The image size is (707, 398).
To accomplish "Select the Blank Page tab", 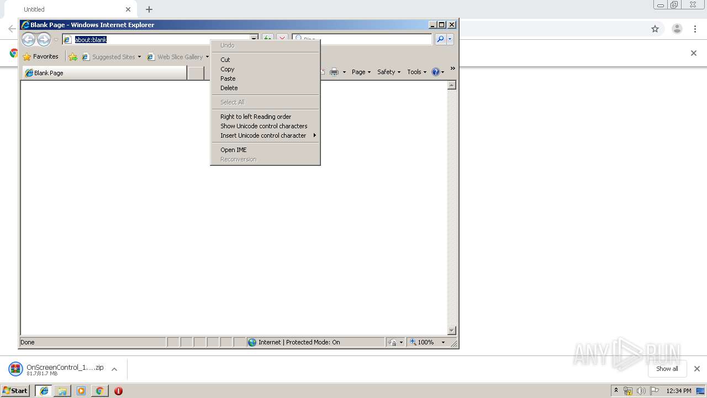I will 104,73.
